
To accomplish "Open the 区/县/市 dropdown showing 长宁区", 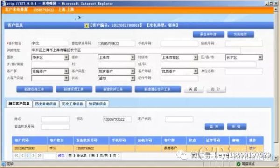I will [x=244, y=57].
